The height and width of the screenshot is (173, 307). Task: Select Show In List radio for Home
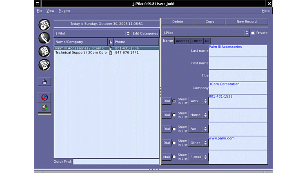(x=174, y=115)
